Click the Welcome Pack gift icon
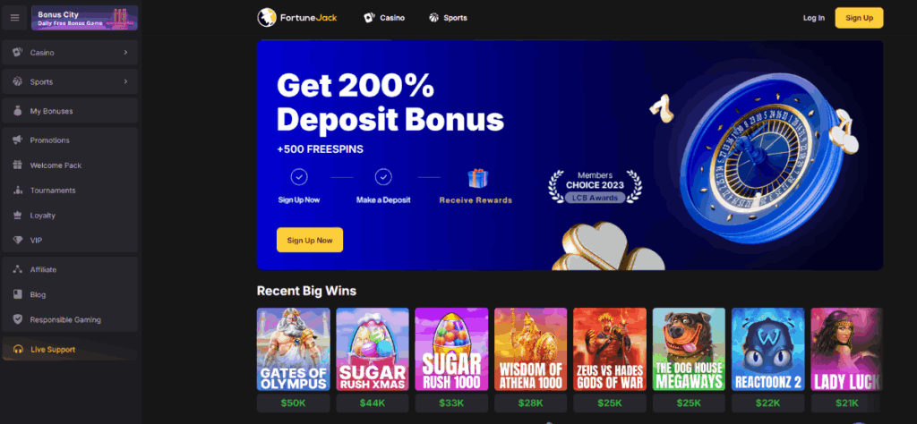 tap(18, 165)
